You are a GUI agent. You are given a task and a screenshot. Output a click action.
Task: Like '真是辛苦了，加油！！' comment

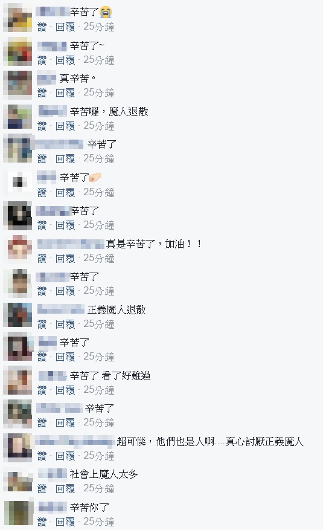(42, 258)
